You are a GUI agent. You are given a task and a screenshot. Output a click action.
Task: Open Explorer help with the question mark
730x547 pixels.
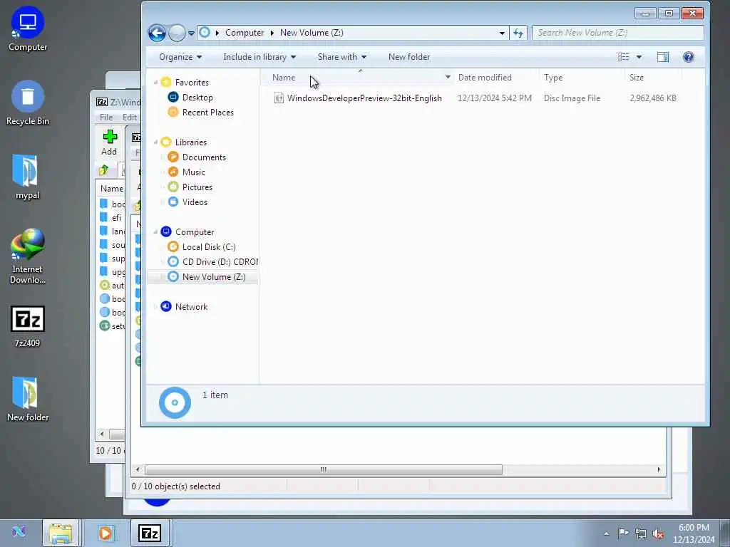[x=688, y=57]
